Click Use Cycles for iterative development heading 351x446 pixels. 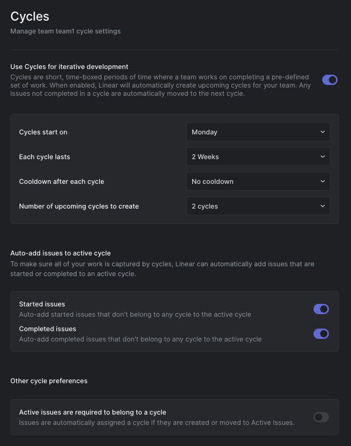pos(69,66)
